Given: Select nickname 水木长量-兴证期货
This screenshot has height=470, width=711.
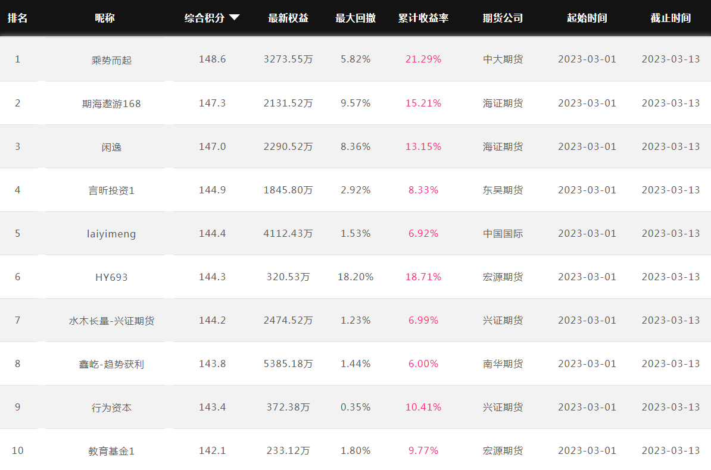Looking at the screenshot, I should tap(111, 321).
